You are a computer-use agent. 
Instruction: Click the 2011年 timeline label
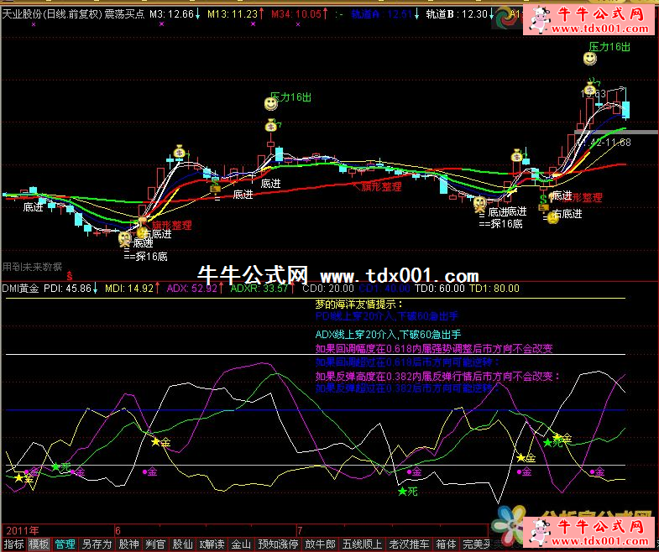point(23,531)
